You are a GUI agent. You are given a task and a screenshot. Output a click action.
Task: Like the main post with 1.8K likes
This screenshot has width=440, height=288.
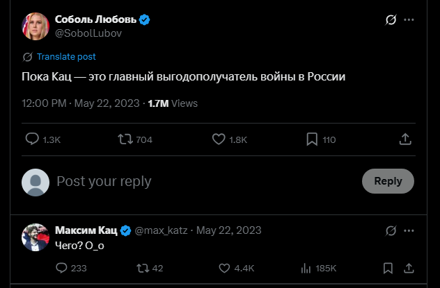219,139
